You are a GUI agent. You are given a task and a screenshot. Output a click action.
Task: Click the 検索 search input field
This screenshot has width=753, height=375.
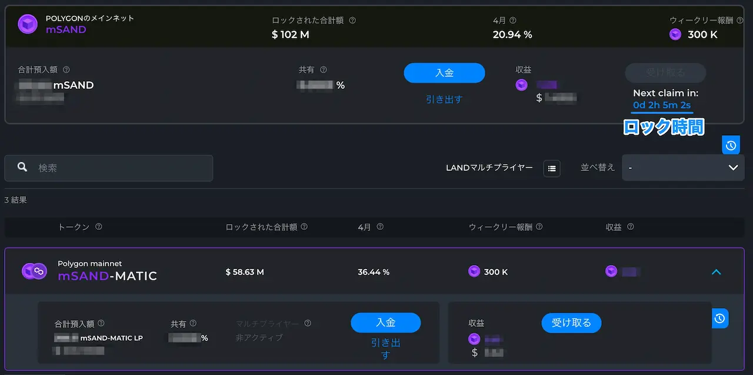click(x=109, y=168)
